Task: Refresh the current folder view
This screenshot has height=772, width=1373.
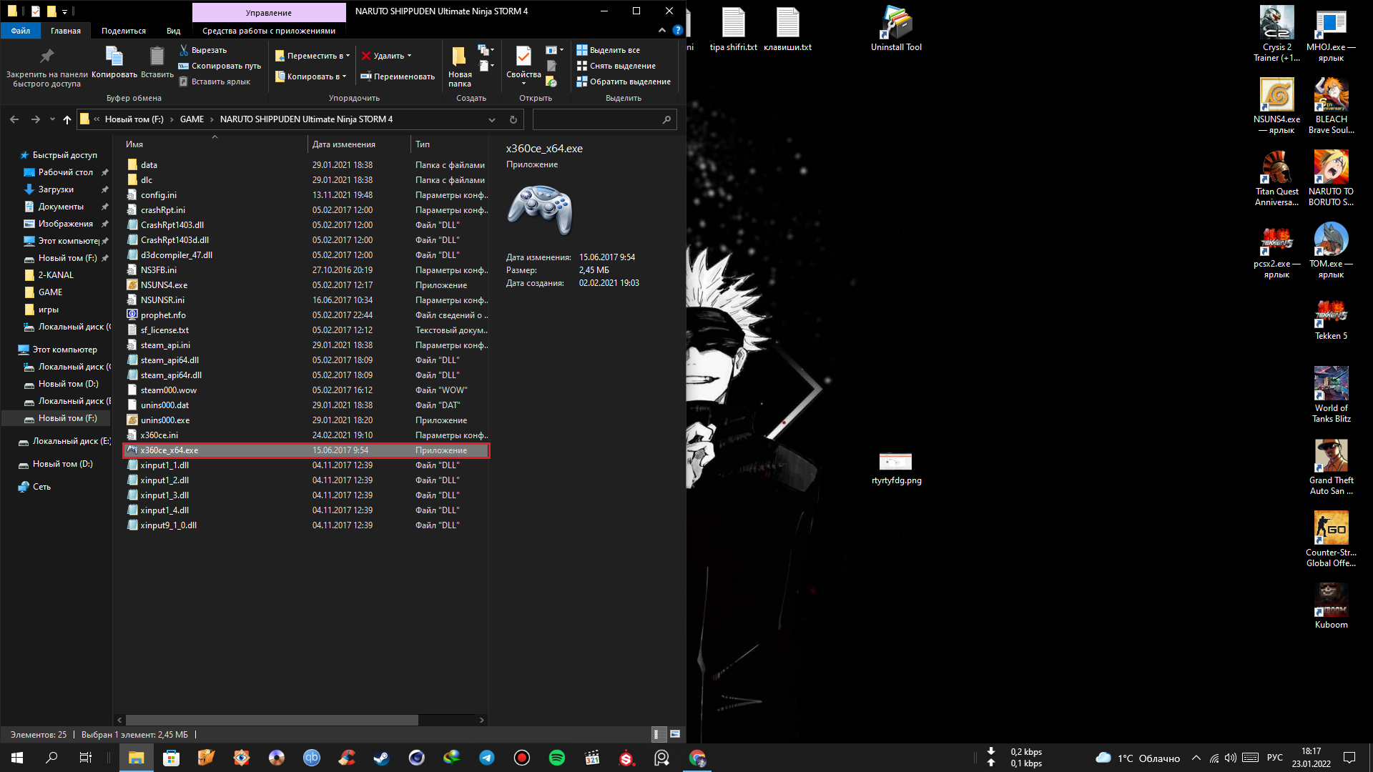Action: 513,119
